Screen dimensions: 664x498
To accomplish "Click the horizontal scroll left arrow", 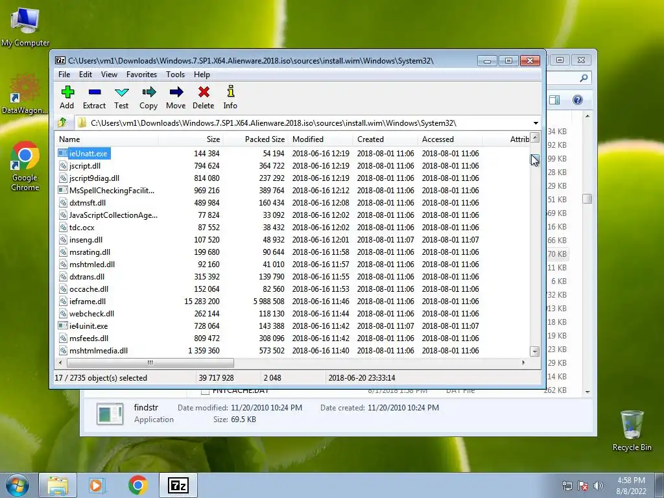I will 60,362.
